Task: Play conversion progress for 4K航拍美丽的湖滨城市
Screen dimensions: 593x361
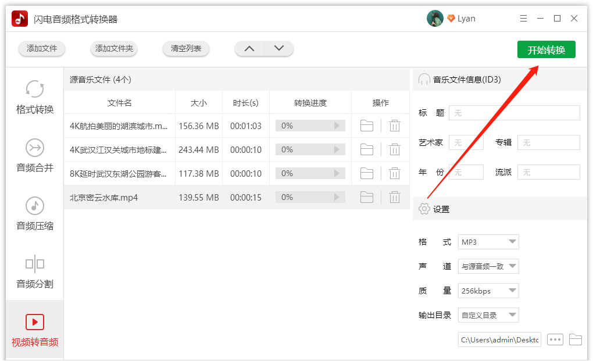Action: coord(337,126)
